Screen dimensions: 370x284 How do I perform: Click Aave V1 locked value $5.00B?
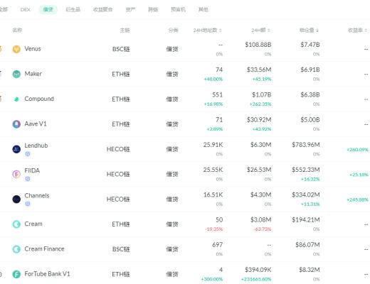pyautogui.click(x=310, y=120)
